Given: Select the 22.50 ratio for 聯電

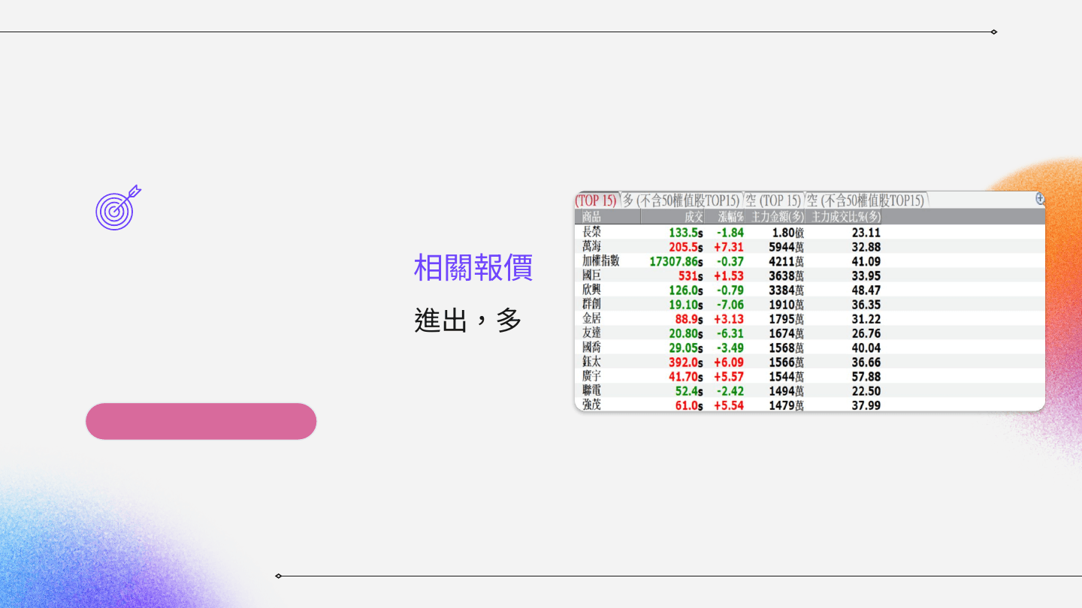Looking at the screenshot, I should coord(866,391).
